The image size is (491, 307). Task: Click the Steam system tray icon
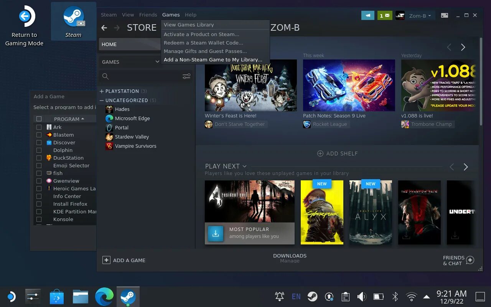click(313, 297)
